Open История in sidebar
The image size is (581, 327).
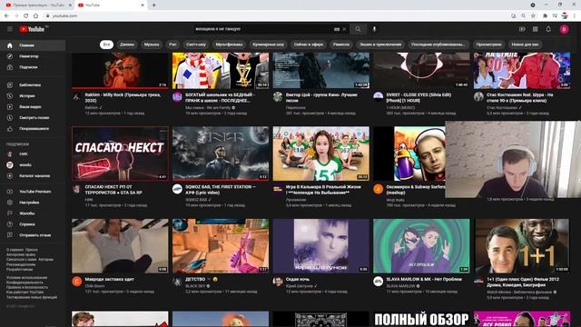click(33, 95)
